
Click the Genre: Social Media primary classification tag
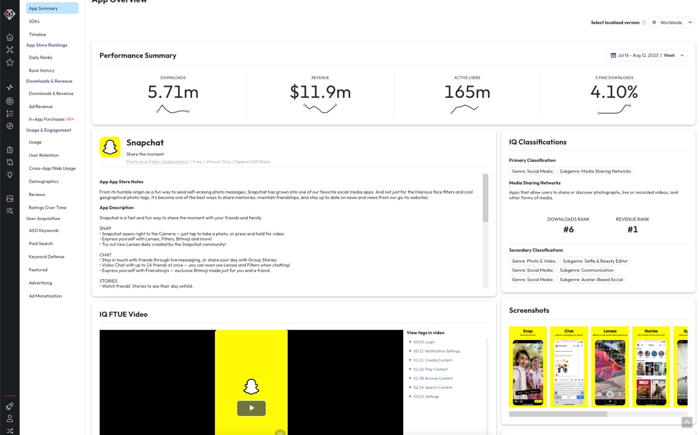tap(532, 171)
